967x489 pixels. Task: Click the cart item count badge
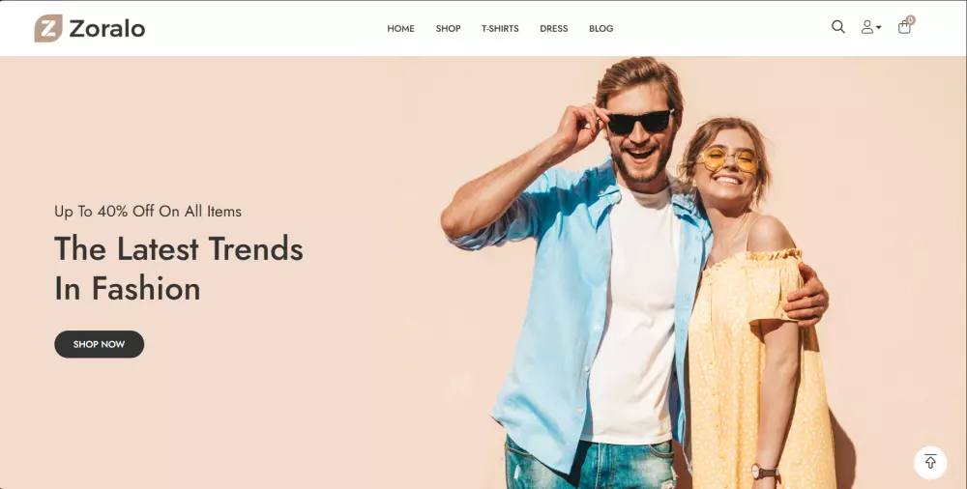(x=911, y=19)
